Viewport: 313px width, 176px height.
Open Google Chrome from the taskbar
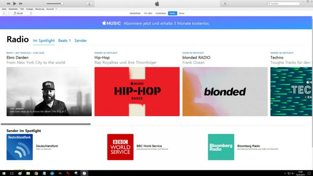(x=36, y=173)
